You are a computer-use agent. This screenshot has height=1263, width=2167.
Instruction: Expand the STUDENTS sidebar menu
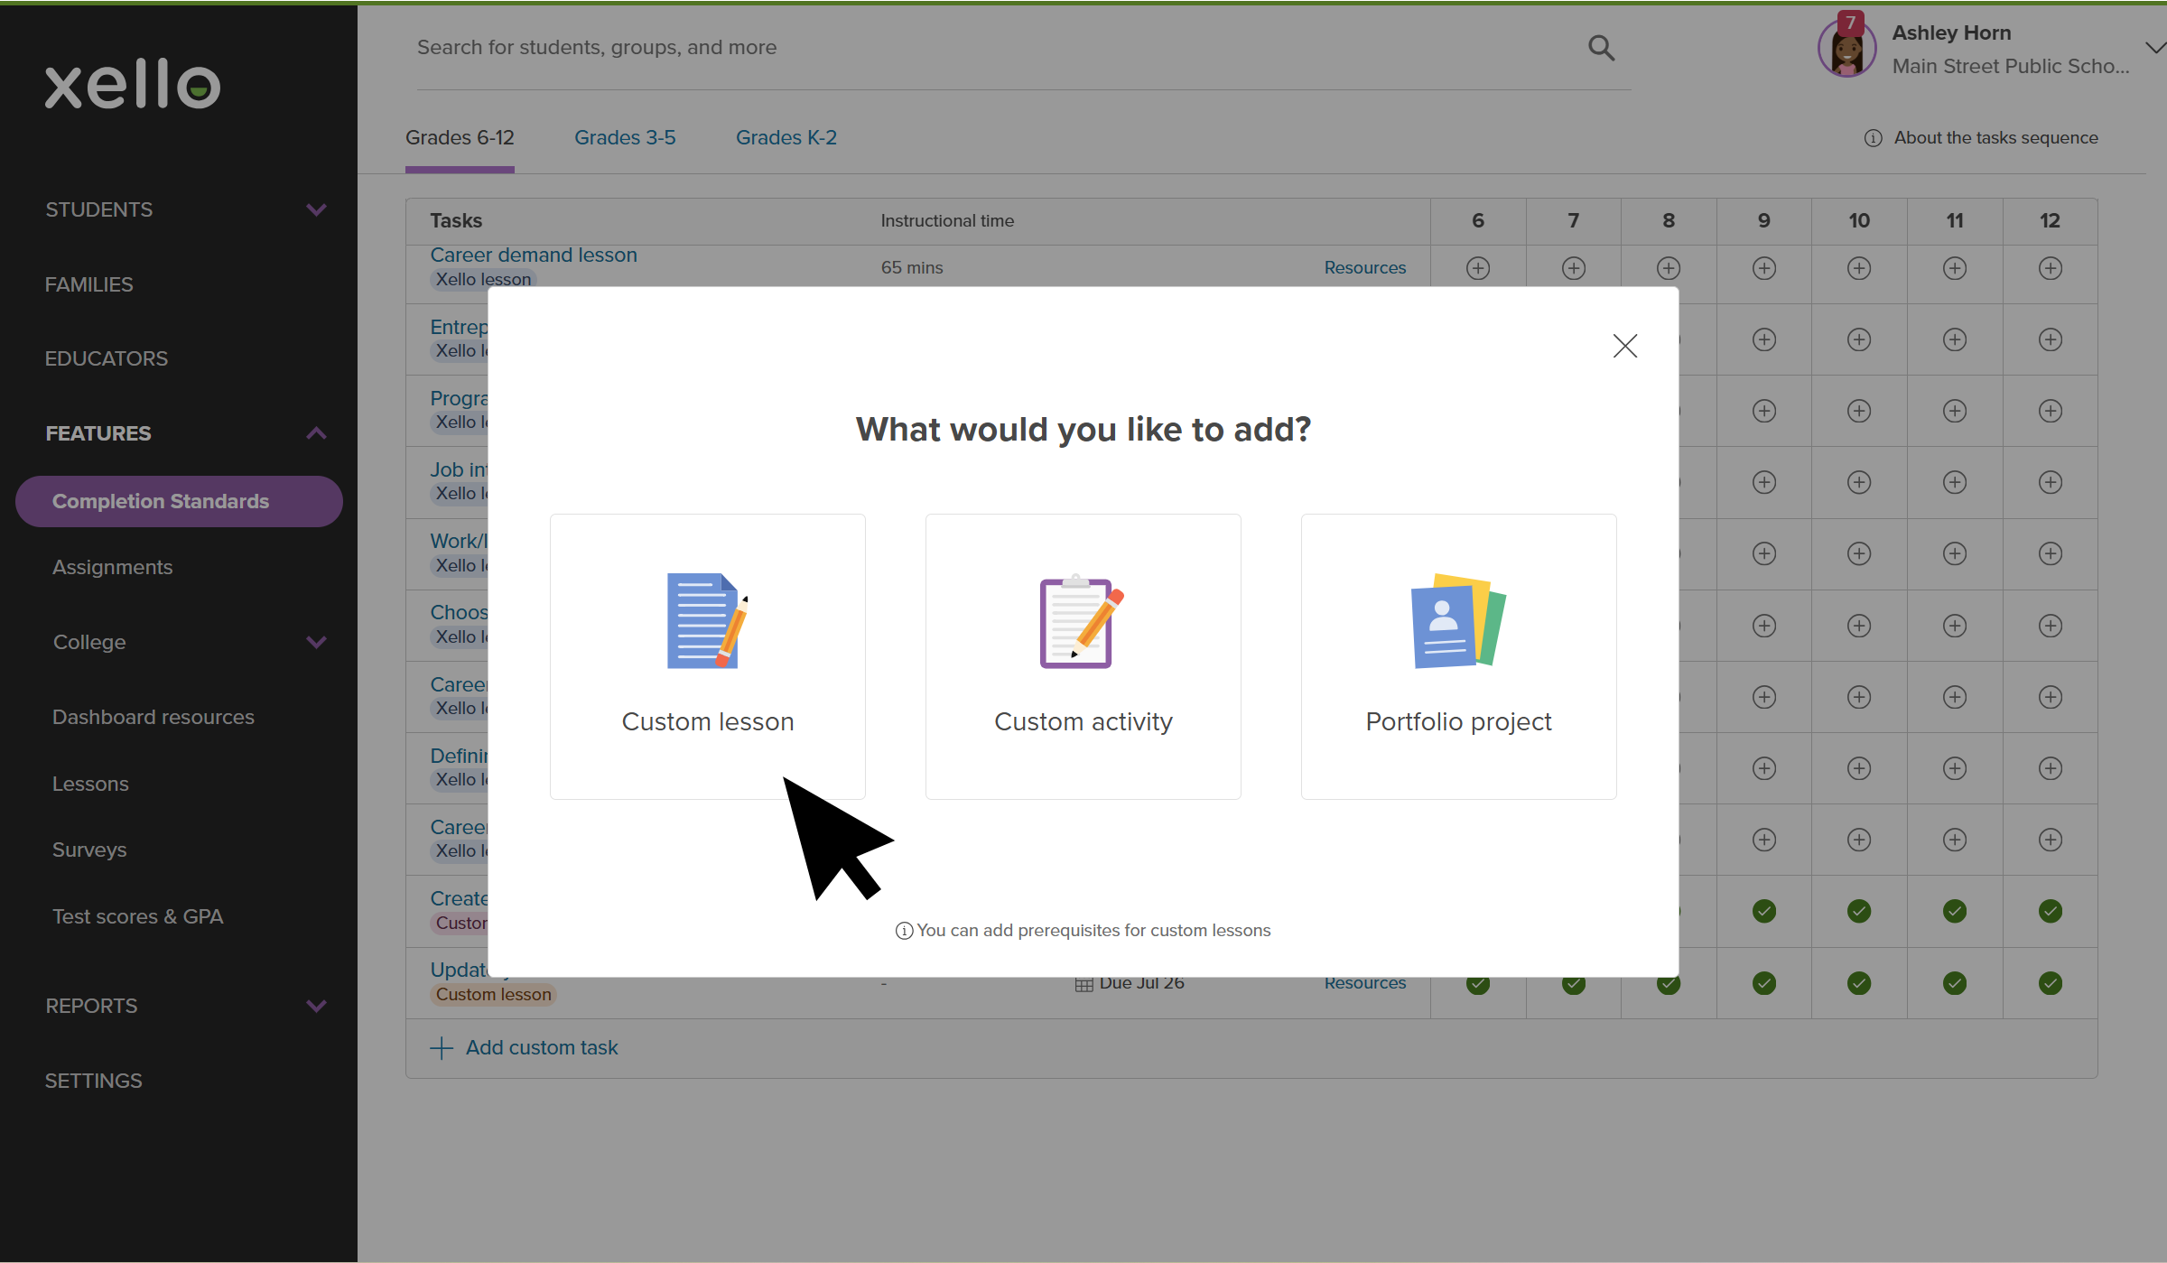coord(315,209)
